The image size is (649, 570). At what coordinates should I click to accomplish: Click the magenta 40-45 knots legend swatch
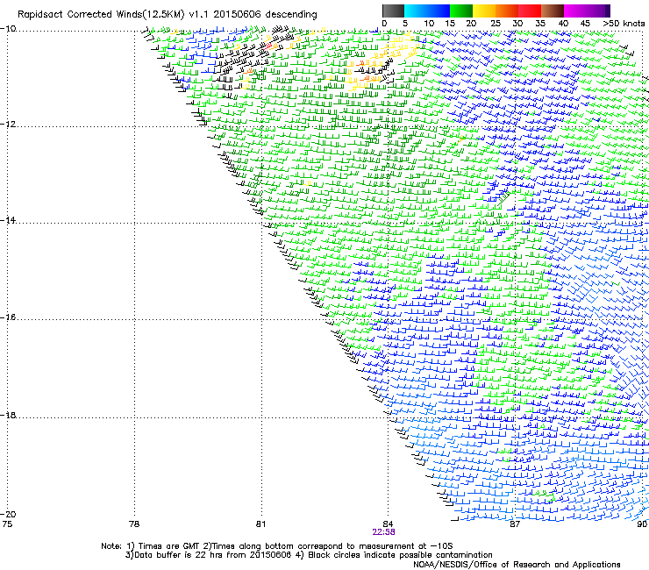(x=575, y=11)
